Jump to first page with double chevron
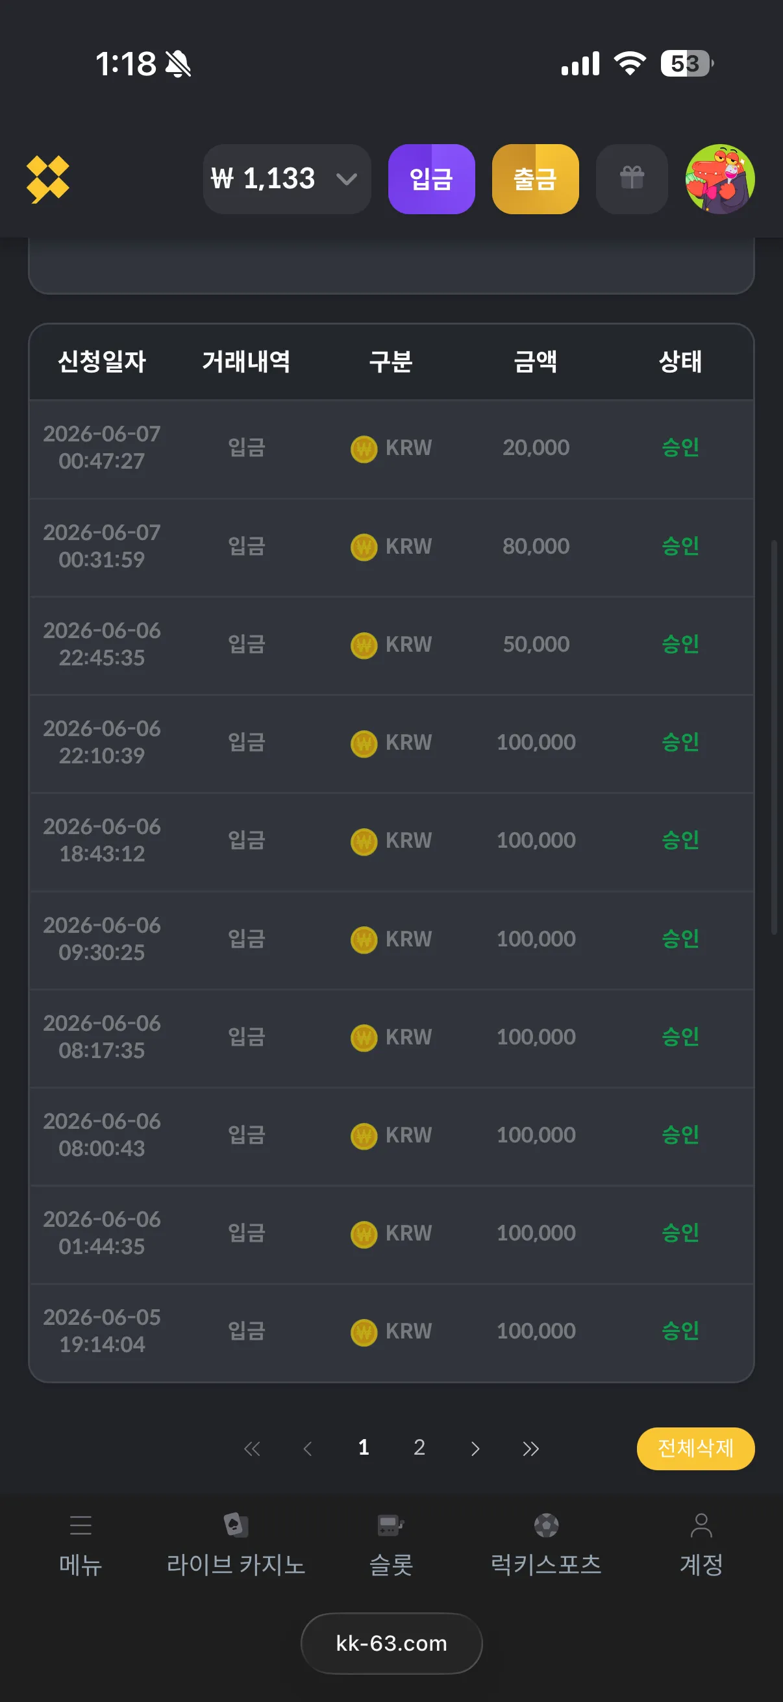Viewport: 783px width, 1702px height. pyautogui.click(x=252, y=1449)
